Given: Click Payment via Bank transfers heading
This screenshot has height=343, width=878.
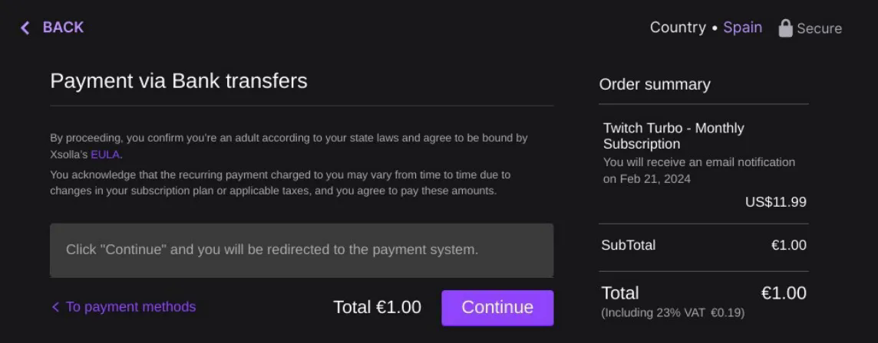Looking at the screenshot, I should coord(179,81).
